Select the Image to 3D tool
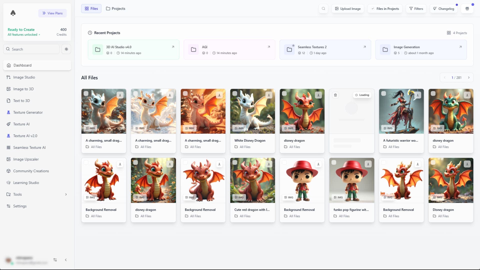Screen dimensions: 480x270 [24, 89]
